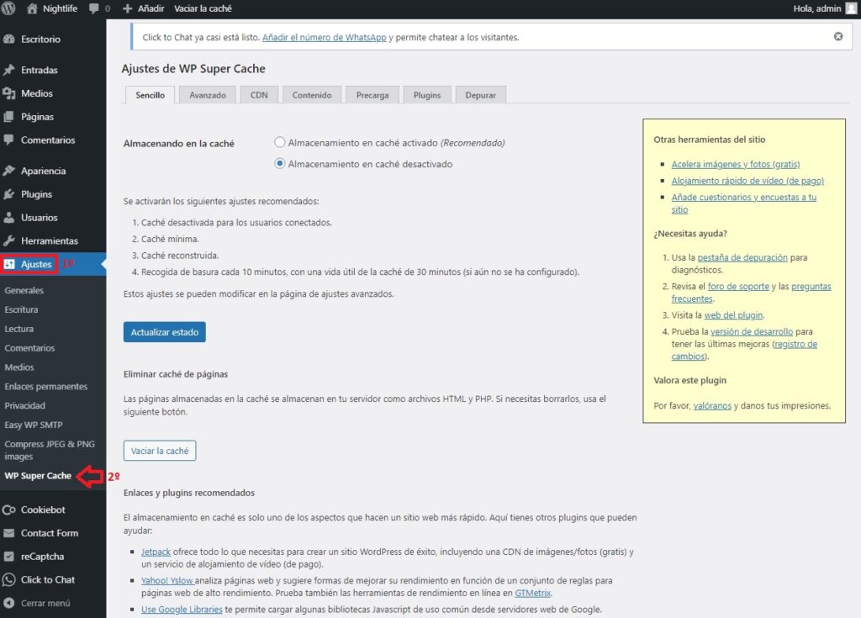Screen dimensions: 861x618
Task: Click the Usuarios person icon
Action: point(8,218)
